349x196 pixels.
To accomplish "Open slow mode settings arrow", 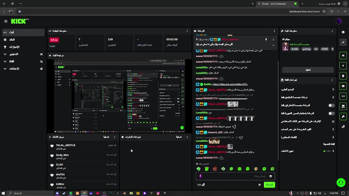I will 333,89.
